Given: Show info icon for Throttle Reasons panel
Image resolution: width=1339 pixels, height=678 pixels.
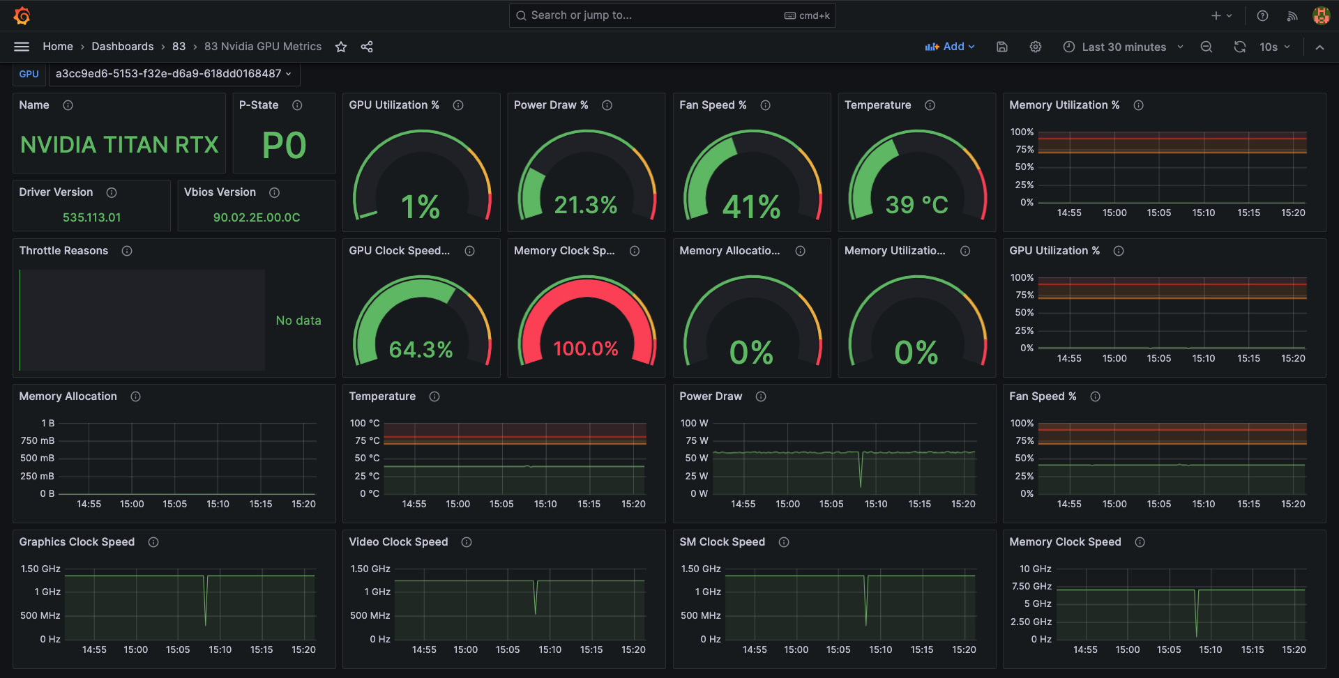Looking at the screenshot, I should click(x=127, y=251).
